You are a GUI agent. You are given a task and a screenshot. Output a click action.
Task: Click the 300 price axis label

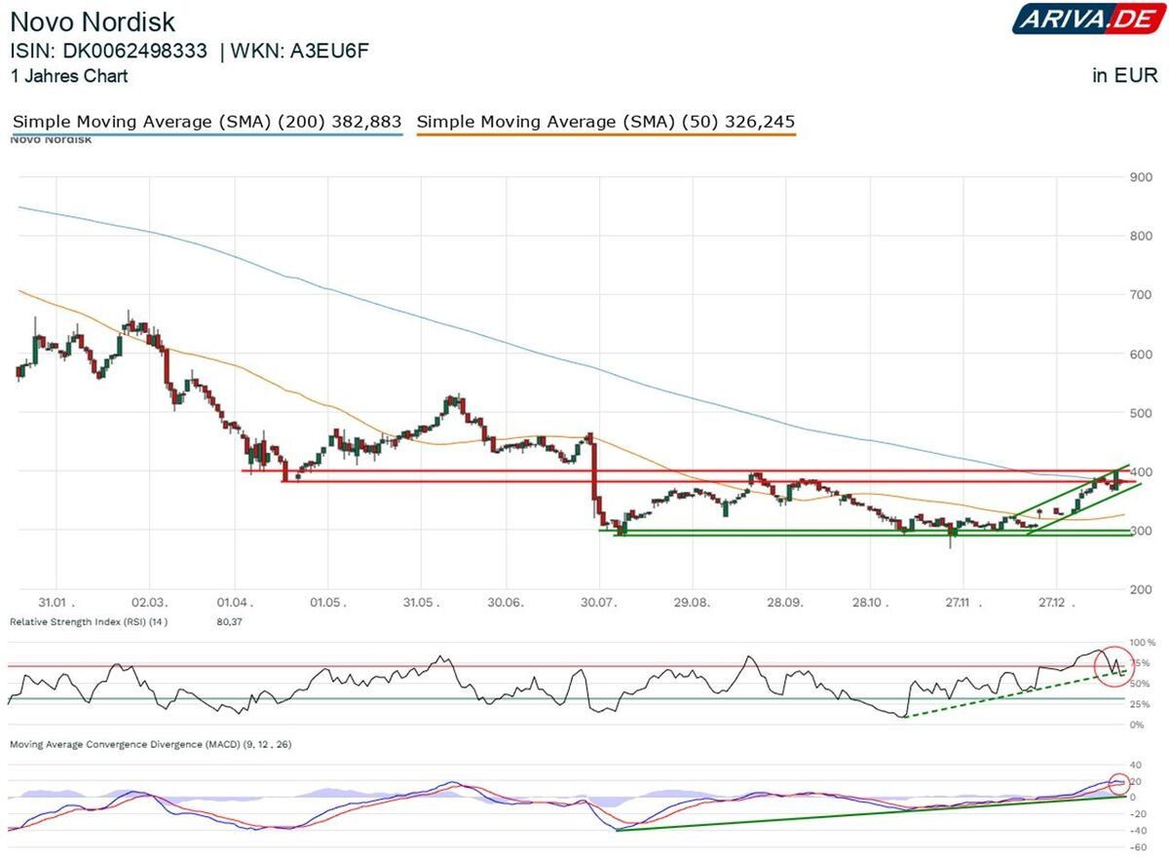[1142, 531]
